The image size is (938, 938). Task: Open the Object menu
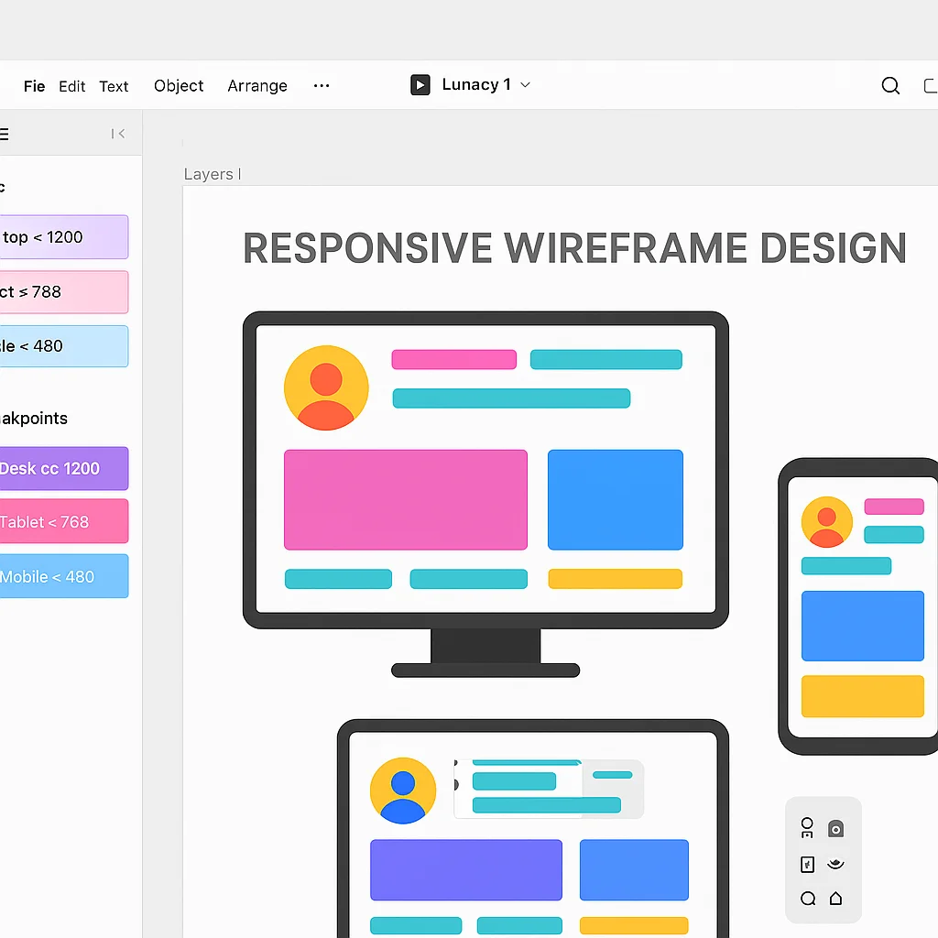[178, 86]
